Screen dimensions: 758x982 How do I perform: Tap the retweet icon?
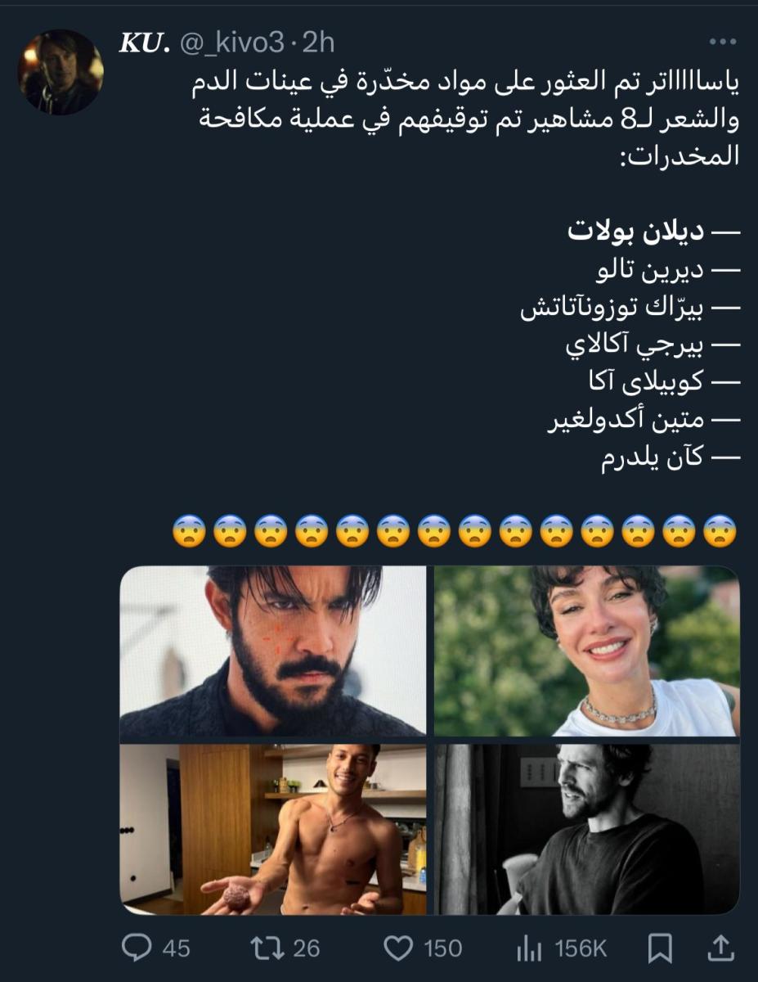[268, 948]
